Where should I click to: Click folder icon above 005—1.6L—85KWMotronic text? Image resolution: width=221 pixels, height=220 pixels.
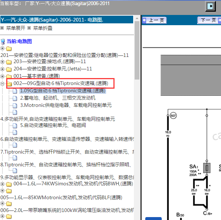coord(9,191)
